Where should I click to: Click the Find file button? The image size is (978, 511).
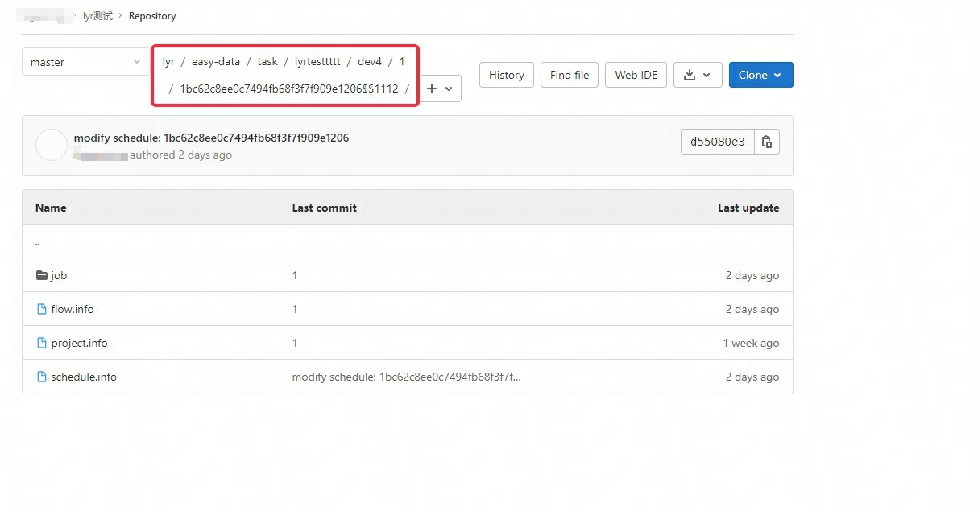coord(570,75)
